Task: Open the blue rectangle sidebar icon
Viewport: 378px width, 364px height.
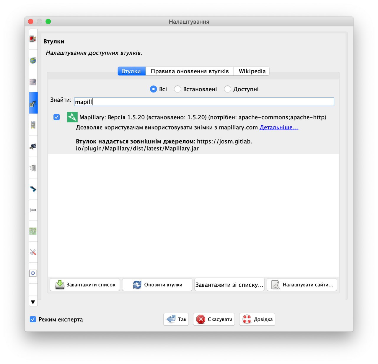Action: (33, 273)
